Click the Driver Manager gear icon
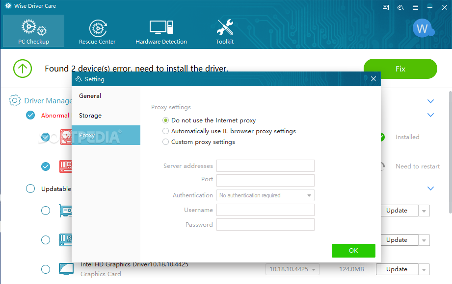Viewport: 452px width, 284px height. pyautogui.click(x=15, y=100)
